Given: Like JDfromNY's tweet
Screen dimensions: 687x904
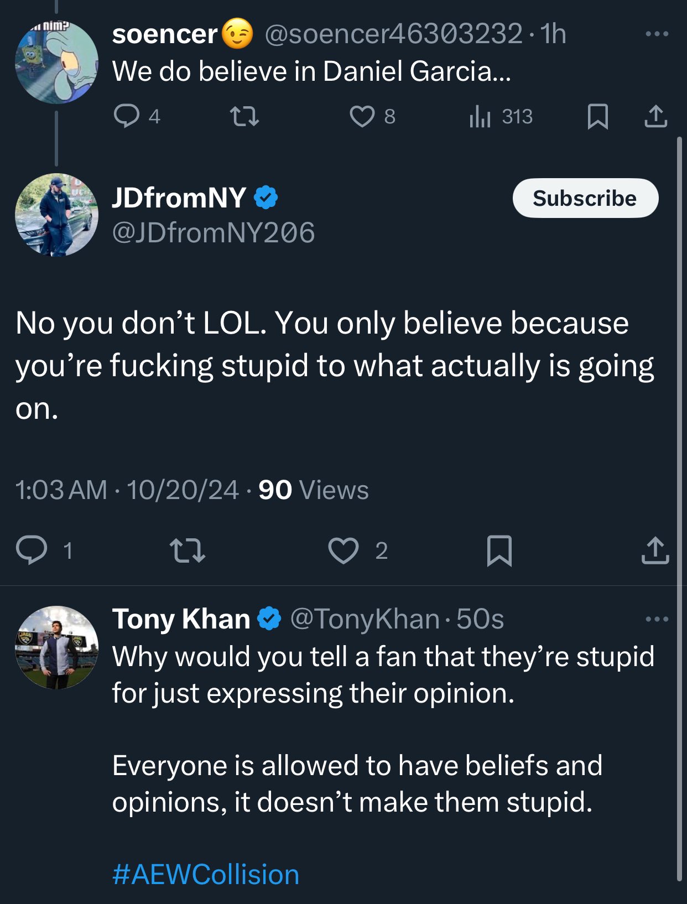Looking at the screenshot, I should 343,550.
